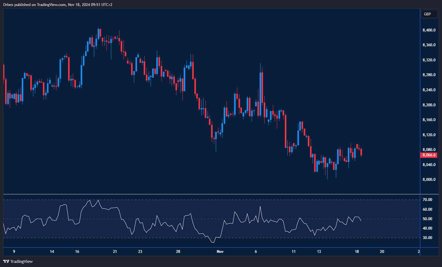Click the 8,120.0 price scale label
442x267 pixels.
coord(429,135)
